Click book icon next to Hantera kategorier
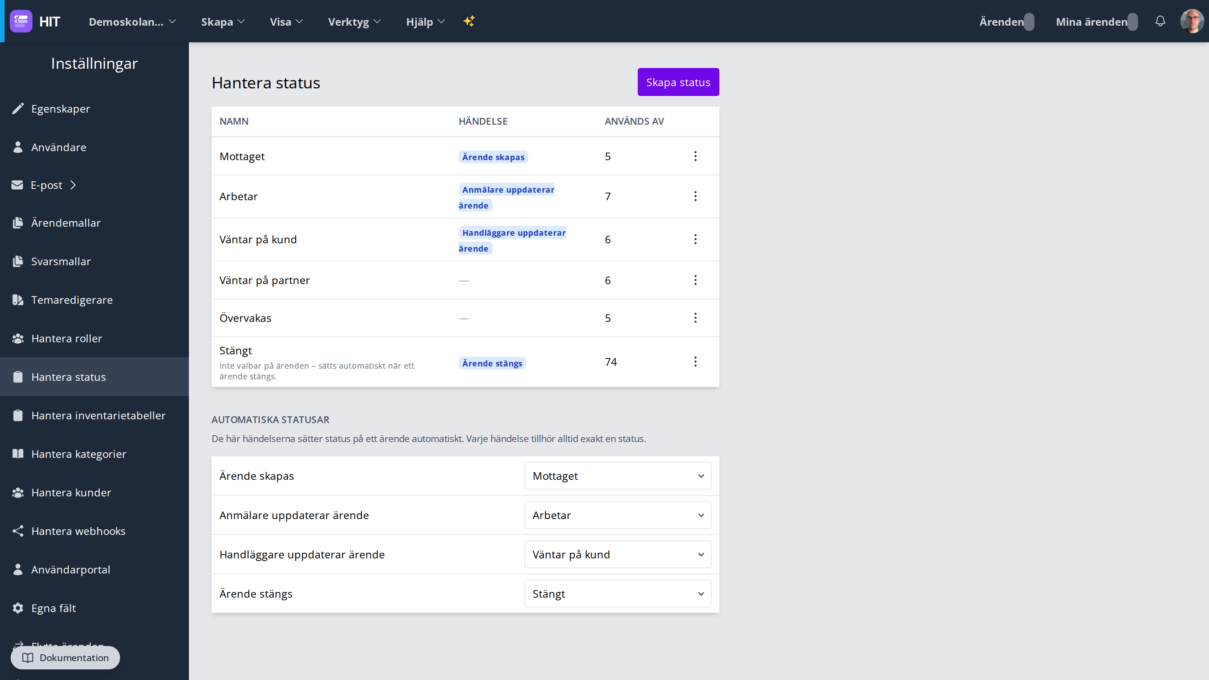This screenshot has height=680, width=1209. pyautogui.click(x=18, y=453)
